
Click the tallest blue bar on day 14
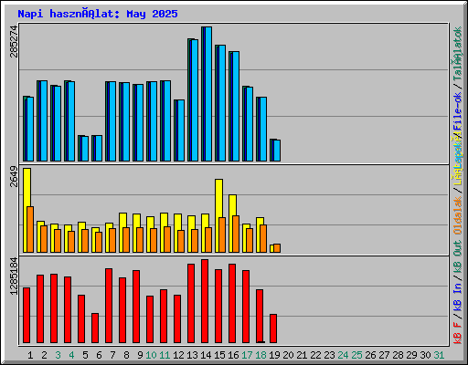[x=208, y=94]
